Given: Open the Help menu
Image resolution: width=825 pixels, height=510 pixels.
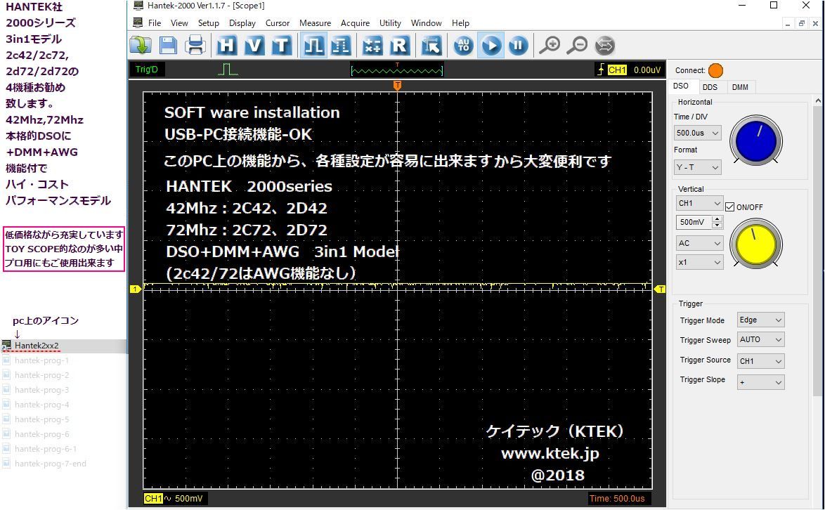Looking at the screenshot, I should coord(460,23).
